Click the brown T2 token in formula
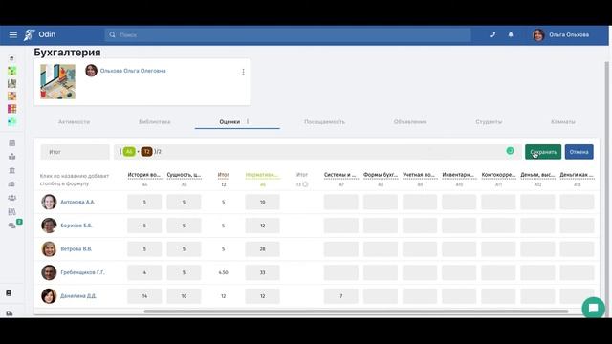Viewport: 612px width, 344px height. [146, 151]
